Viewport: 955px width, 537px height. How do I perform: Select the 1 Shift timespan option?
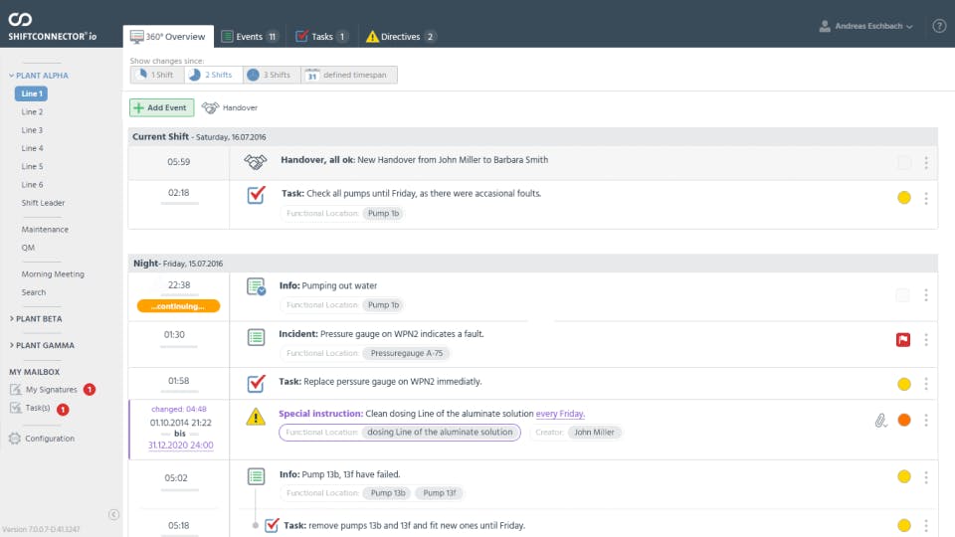tap(156, 75)
